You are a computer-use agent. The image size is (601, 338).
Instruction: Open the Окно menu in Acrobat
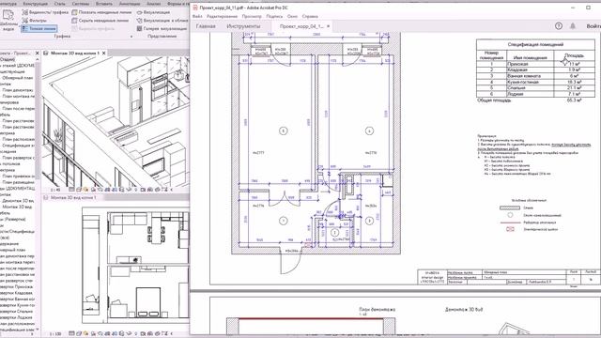[x=292, y=17]
